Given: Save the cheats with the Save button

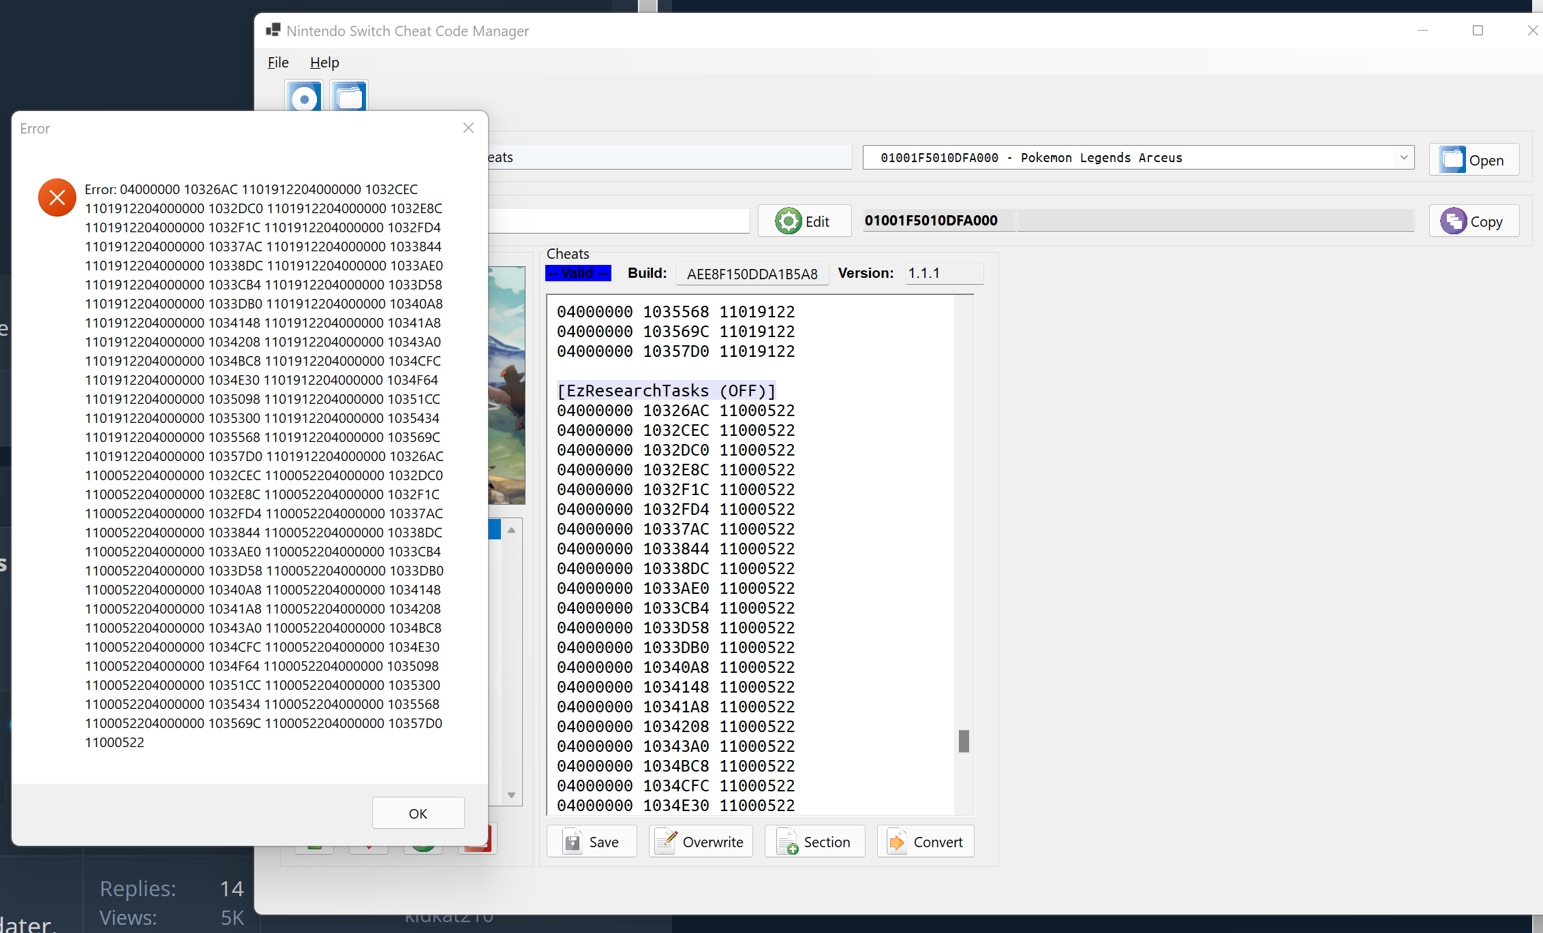Looking at the screenshot, I should [x=592, y=842].
